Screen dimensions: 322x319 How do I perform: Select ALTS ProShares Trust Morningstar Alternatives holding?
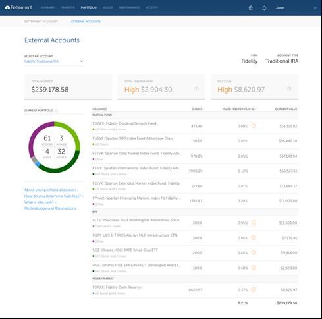[x=194, y=223]
